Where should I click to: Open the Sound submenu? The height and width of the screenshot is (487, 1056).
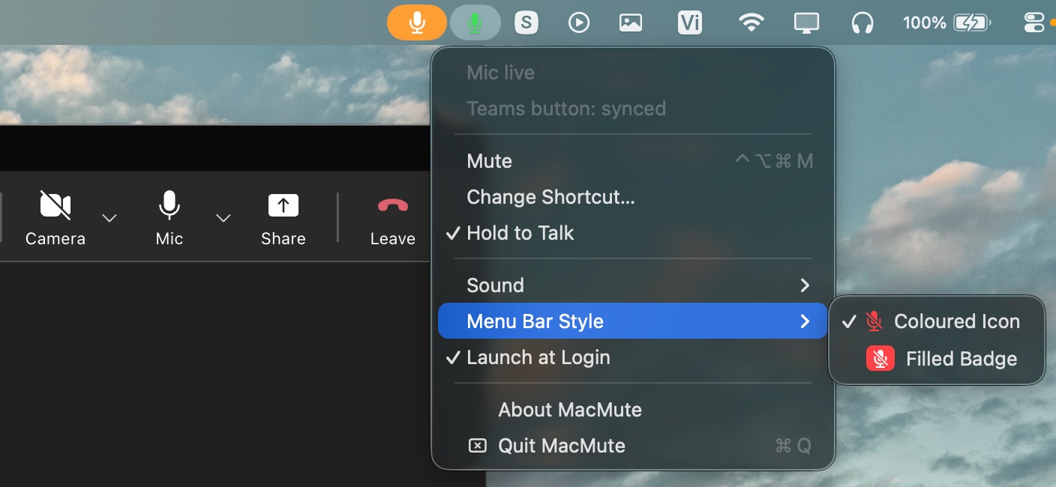633,285
